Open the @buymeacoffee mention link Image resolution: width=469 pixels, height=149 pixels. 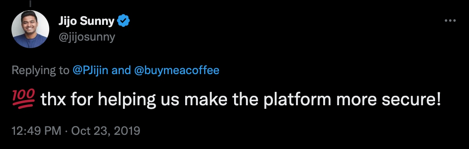[177, 70]
